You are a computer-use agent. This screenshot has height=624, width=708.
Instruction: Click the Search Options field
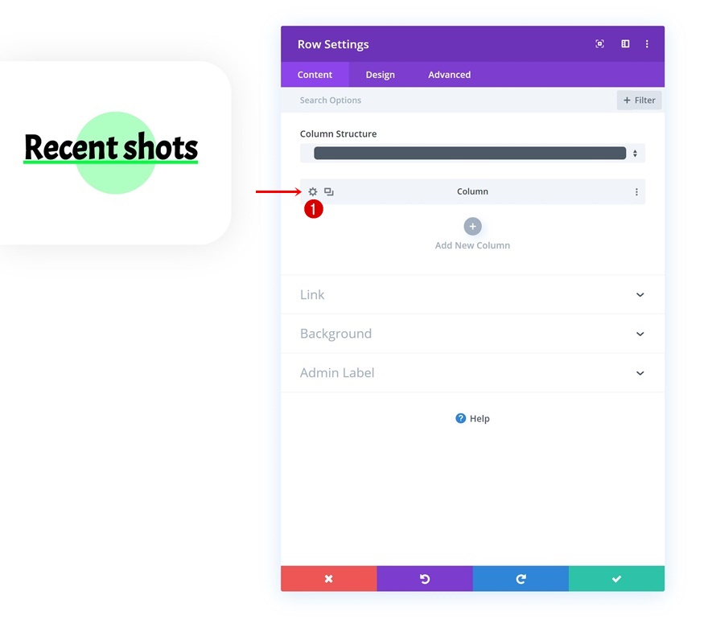(456, 101)
